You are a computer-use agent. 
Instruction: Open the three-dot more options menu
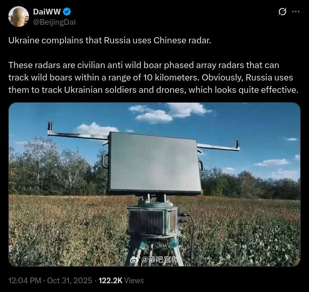pyautogui.click(x=296, y=12)
